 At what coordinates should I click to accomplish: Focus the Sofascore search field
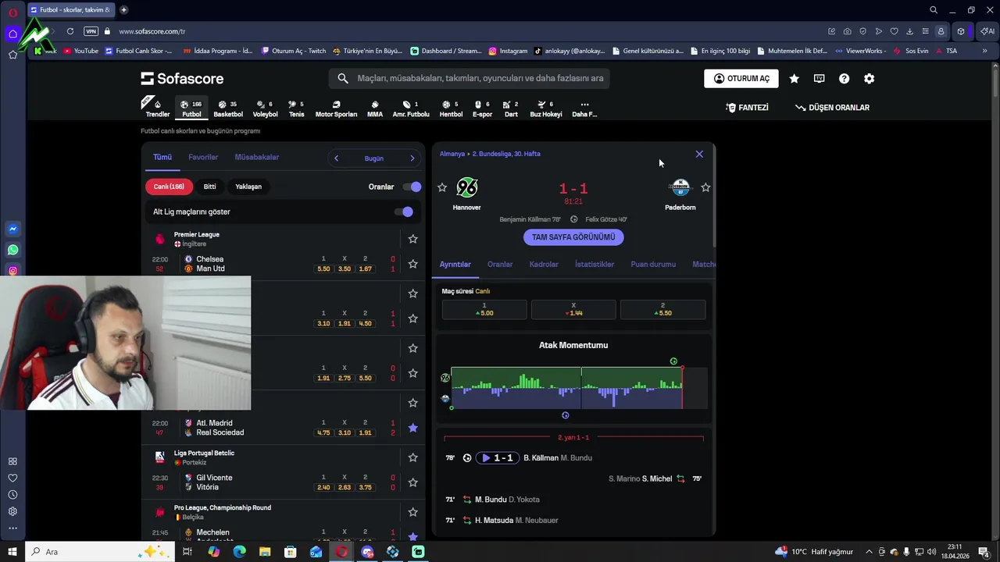pos(469,78)
